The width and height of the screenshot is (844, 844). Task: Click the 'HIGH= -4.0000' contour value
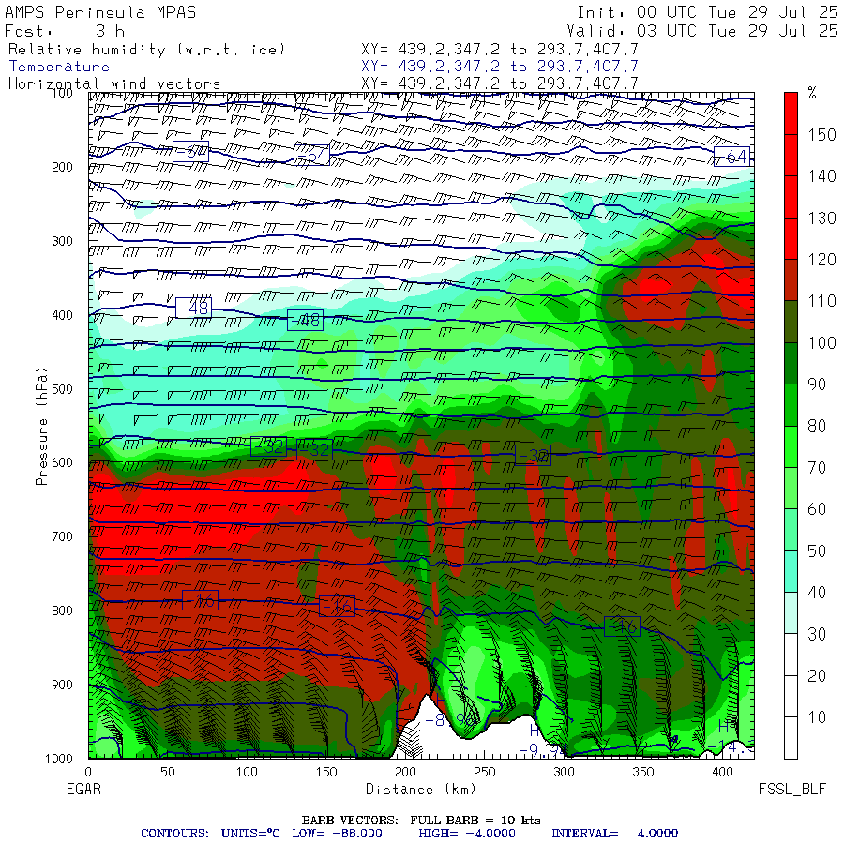click(x=467, y=834)
